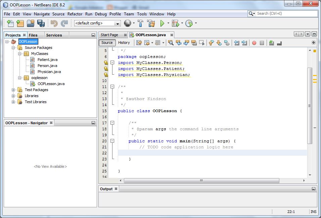Click the Undo arrow icon
This screenshot has width=321, height=218.
(x=54, y=23)
